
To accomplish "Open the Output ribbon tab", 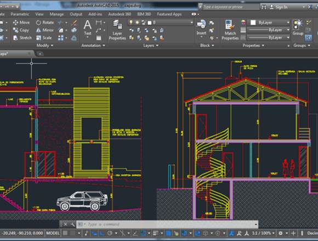I will [76, 14].
